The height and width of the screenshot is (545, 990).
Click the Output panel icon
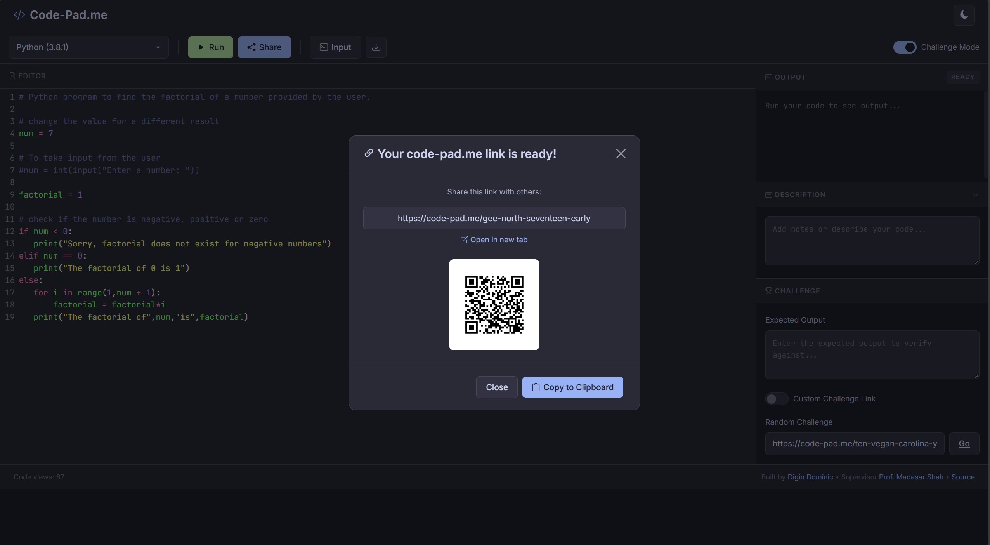click(768, 77)
